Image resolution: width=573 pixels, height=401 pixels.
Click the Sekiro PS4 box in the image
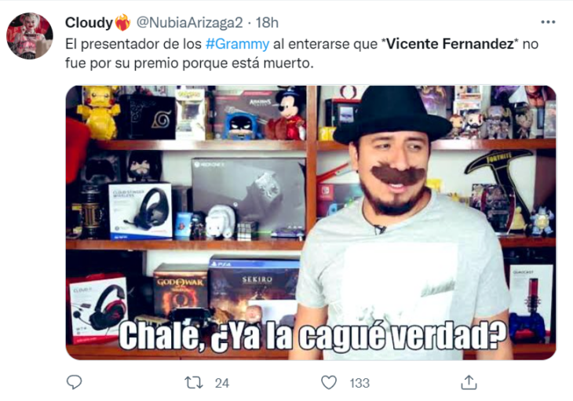click(x=254, y=285)
